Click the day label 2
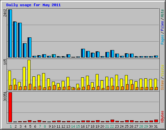 (x=16, y=126)
